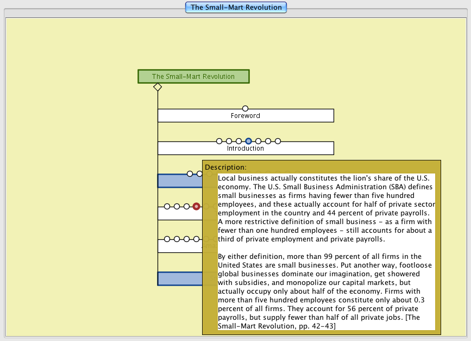This screenshot has height=341, width=471.
Task: Collapse the diamond expander under the root node
Action: point(158,87)
